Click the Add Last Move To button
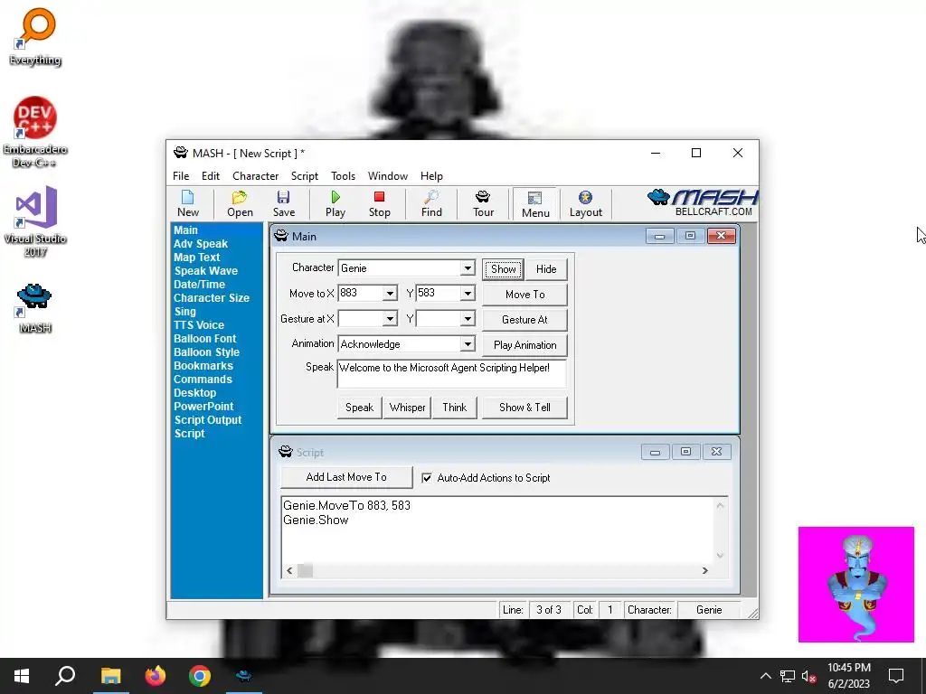This screenshot has width=926, height=694. 346,477
